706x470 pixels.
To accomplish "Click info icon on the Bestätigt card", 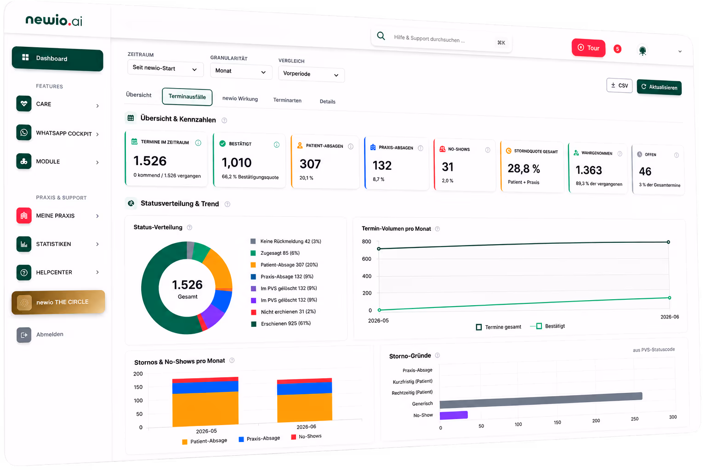I will click(x=277, y=145).
